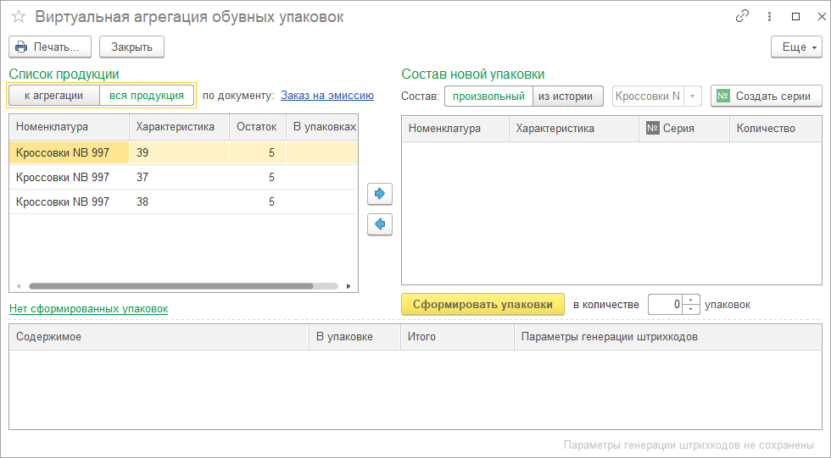Select 'из истории' composition mode
This screenshot has width=831, height=458.
point(567,96)
